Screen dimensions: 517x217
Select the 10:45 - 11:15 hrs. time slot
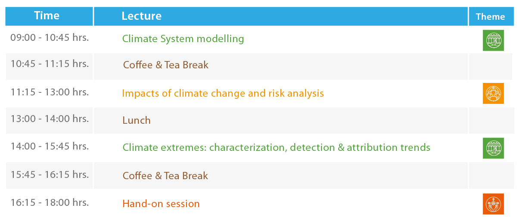[x=50, y=64]
